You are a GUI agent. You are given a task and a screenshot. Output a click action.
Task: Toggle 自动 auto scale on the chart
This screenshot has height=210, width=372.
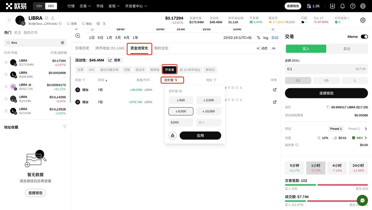click(275, 38)
